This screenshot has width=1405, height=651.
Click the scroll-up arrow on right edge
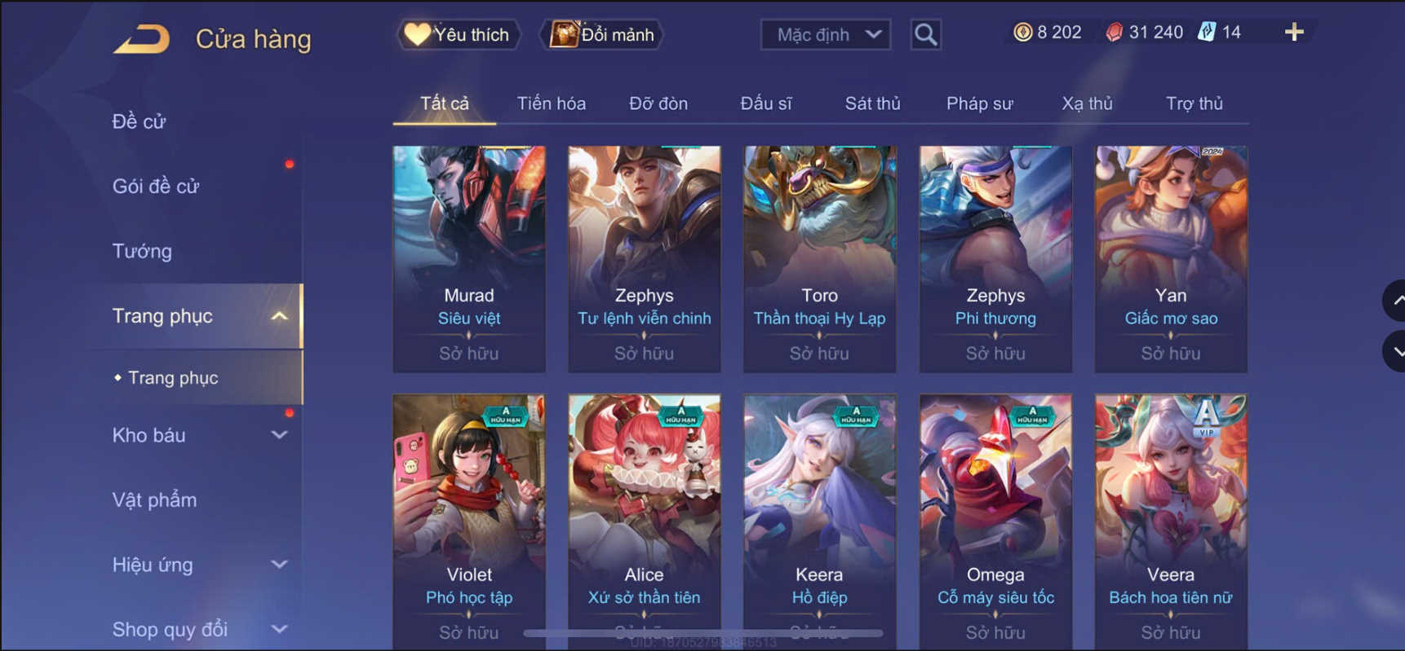point(1395,301)
